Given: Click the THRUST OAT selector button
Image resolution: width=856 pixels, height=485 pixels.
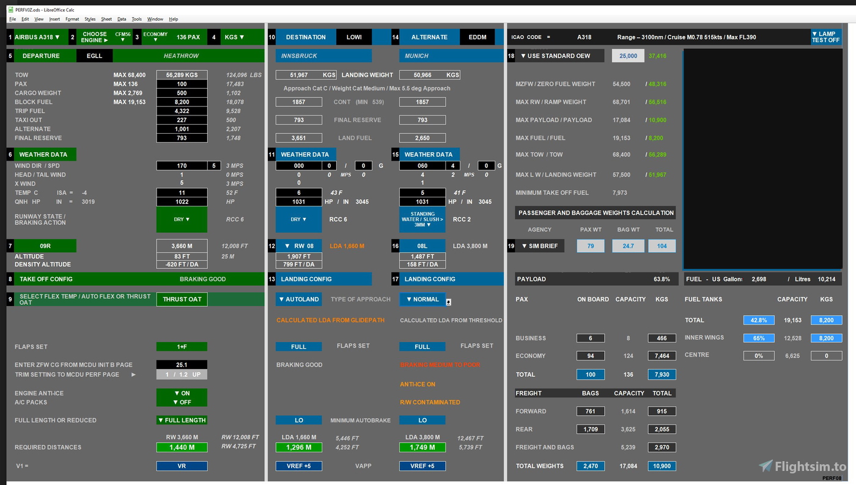Looking at the screenshot, I should click(183, 299).
